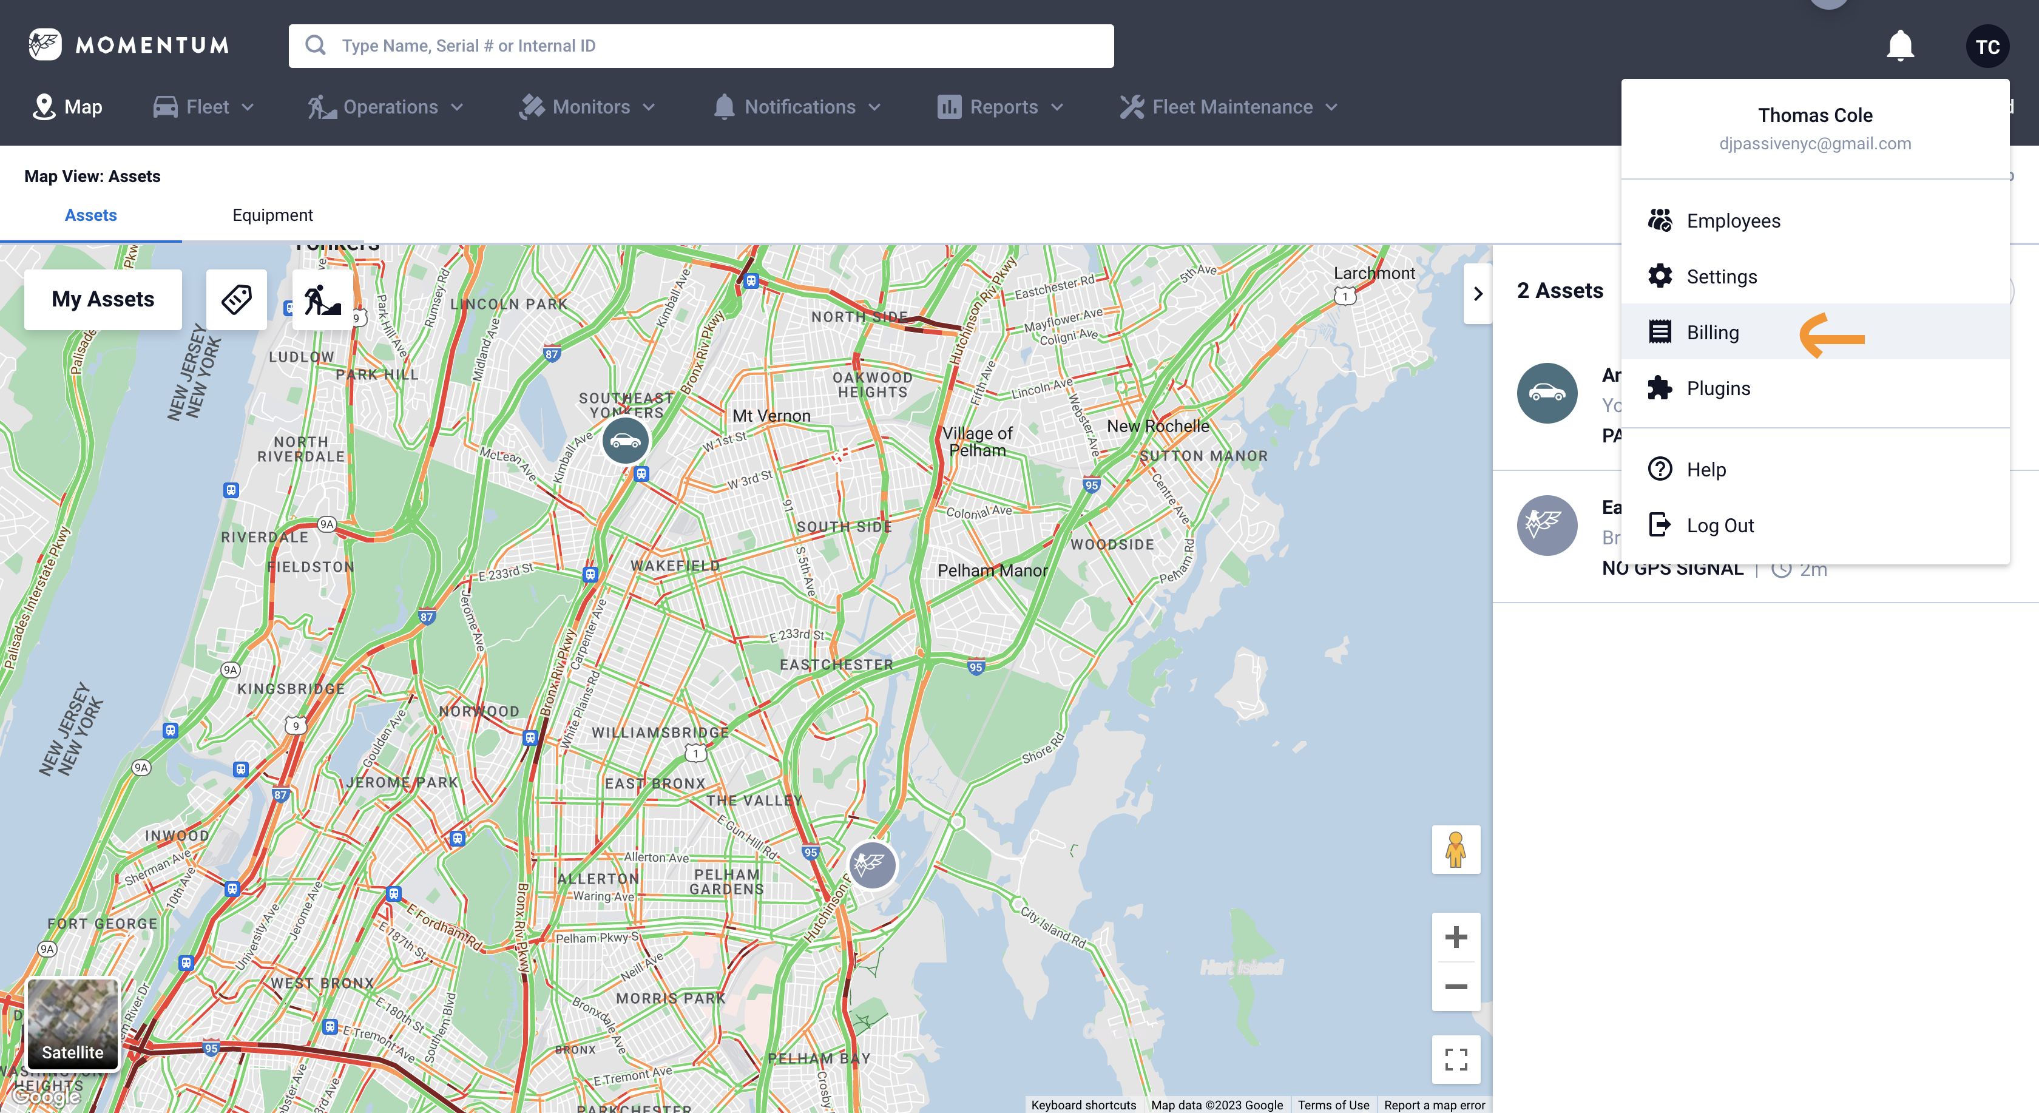Click the notification bell icon

(1899, 46)
